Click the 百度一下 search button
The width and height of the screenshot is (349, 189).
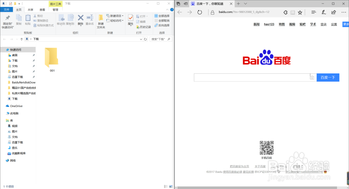coord(328,77)
